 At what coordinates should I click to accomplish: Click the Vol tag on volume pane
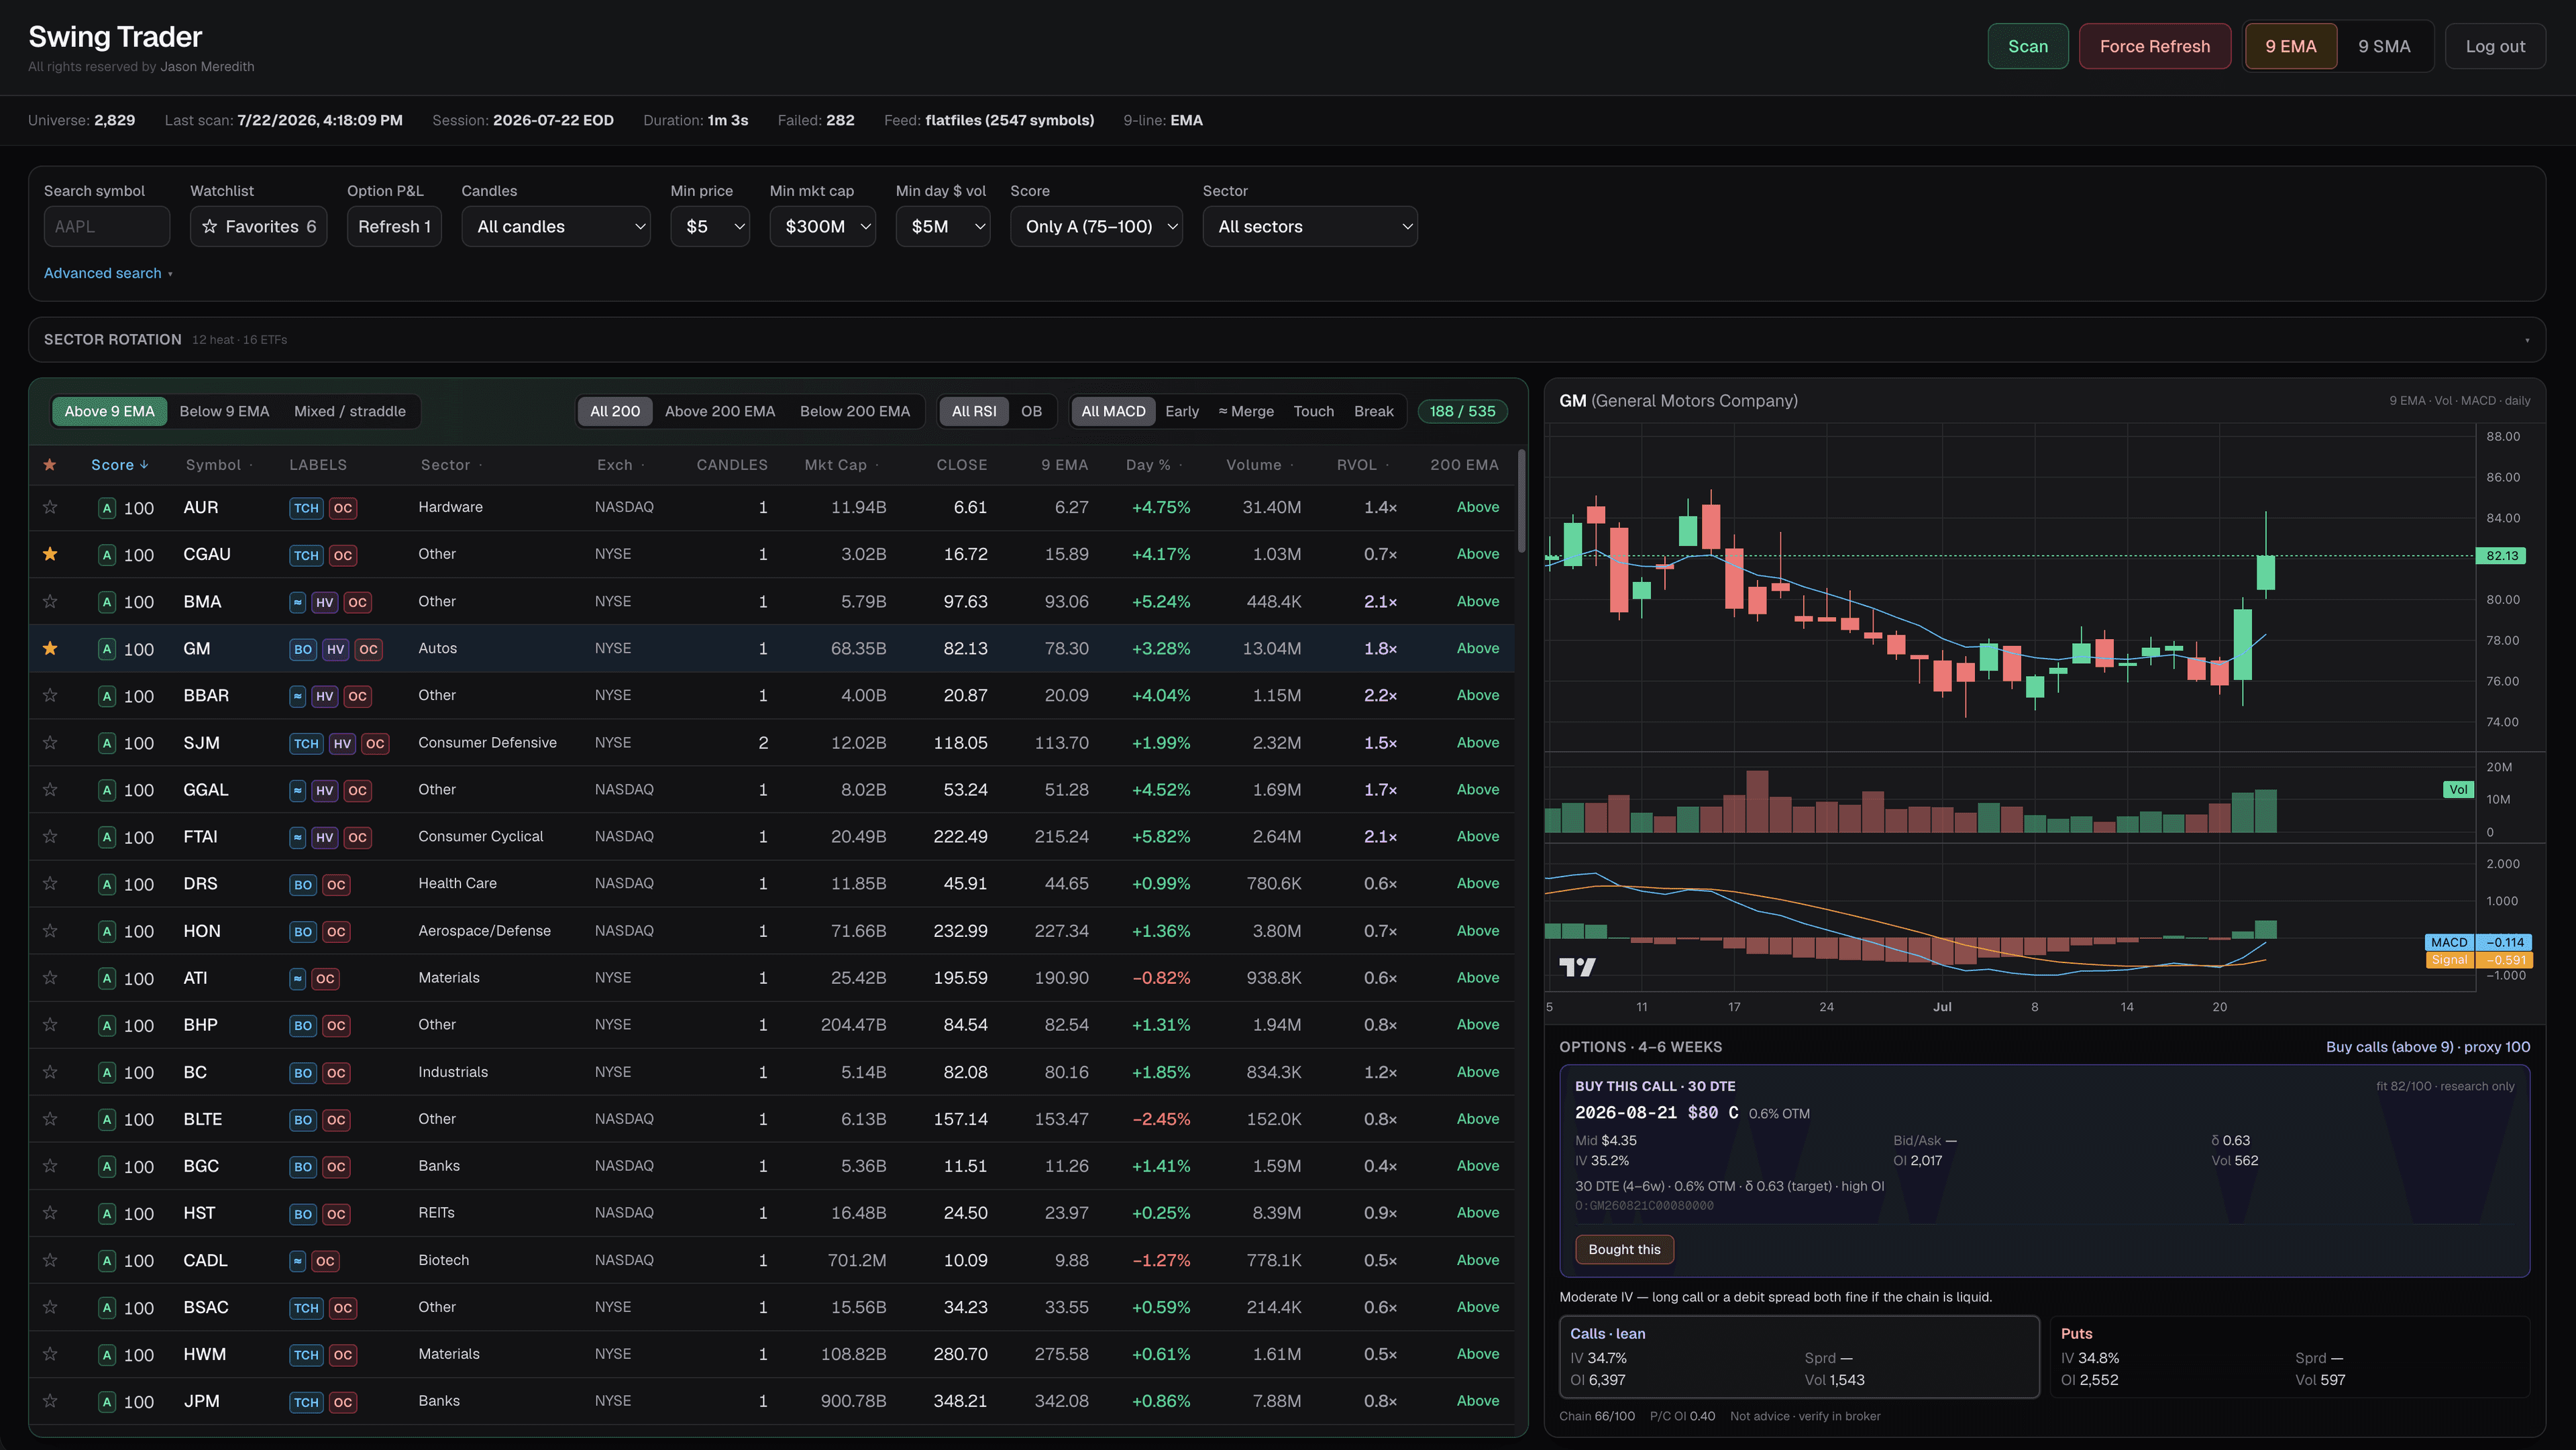coord(2457,790)
